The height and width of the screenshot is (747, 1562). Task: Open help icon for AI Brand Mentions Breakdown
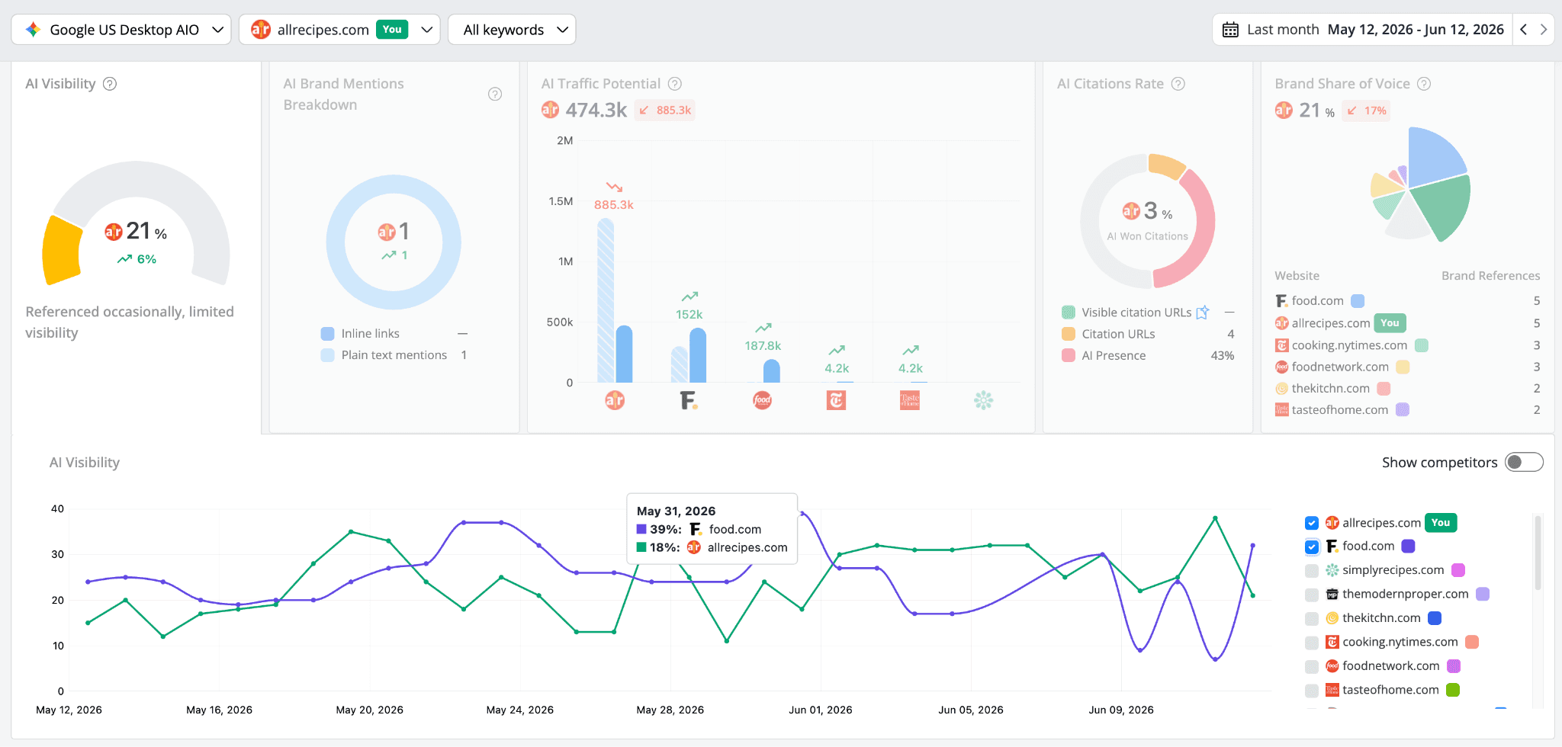pos(495,94)
